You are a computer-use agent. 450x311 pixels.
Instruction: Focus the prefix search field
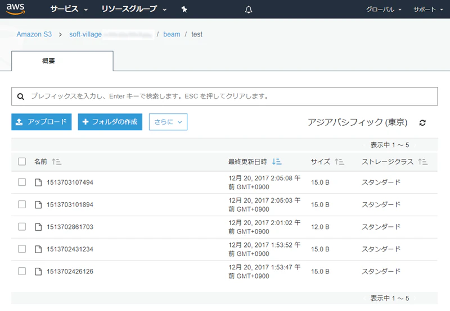coord(224,96)
